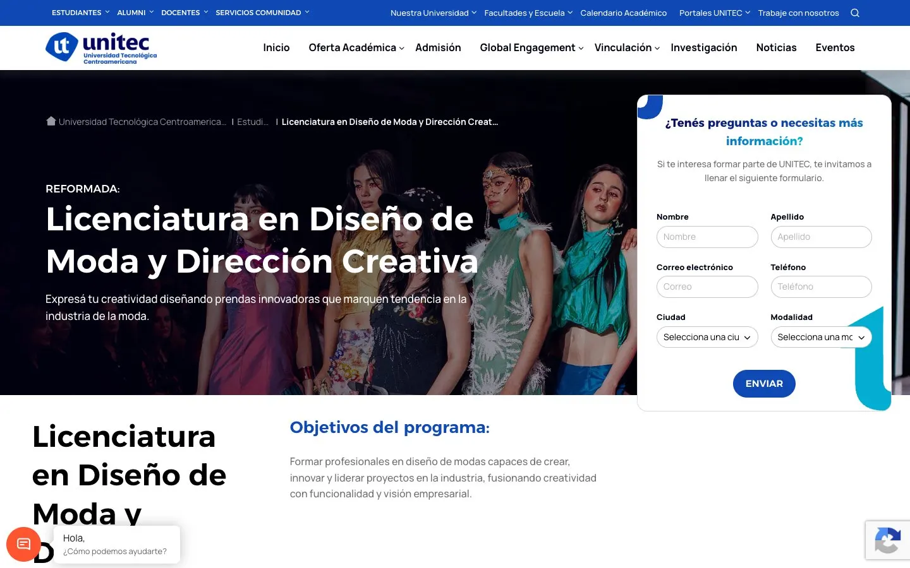Open the Admisión page
This screenshot has height=568, width=910.
[438, 47]
